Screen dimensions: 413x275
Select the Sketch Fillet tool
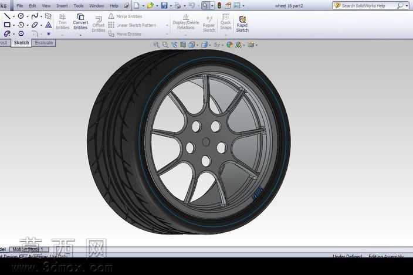(35, 33)
